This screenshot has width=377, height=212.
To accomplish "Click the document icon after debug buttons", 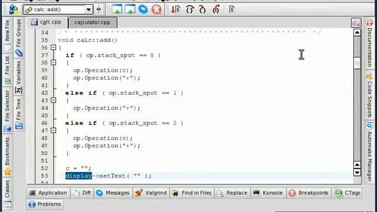I will 232,9.
